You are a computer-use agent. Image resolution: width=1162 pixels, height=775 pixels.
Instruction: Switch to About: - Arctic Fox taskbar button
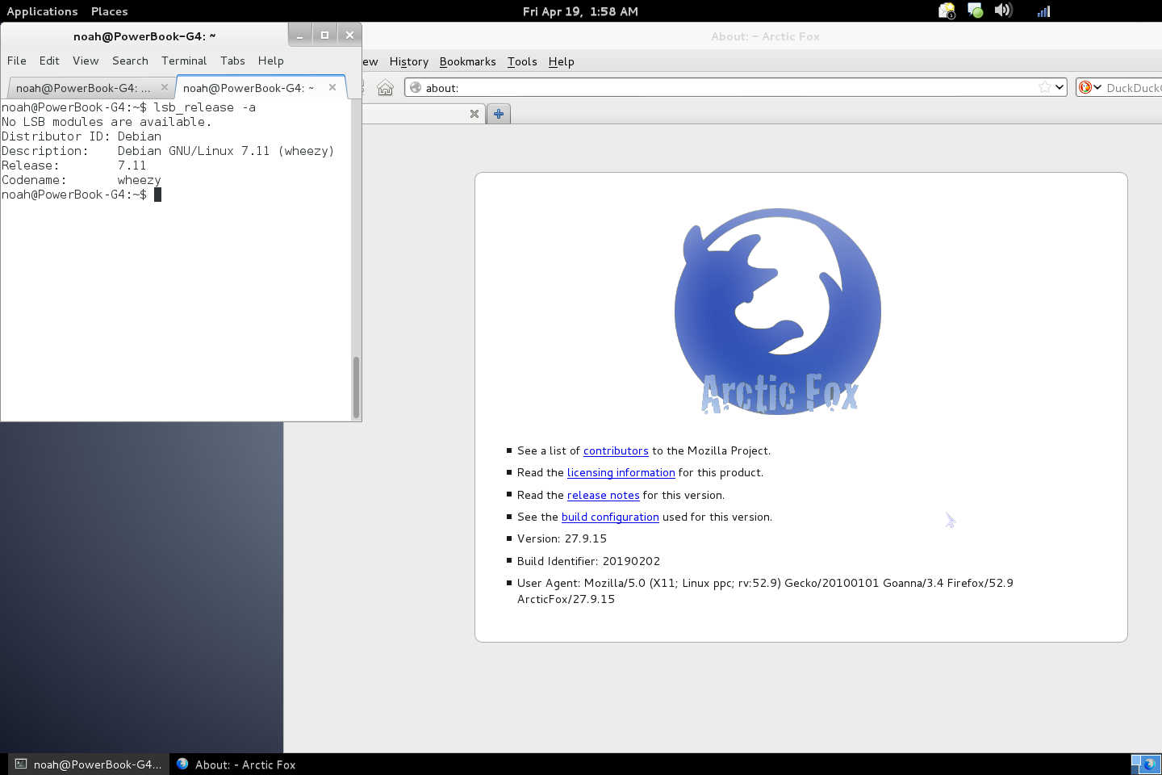tap(236, 765)
